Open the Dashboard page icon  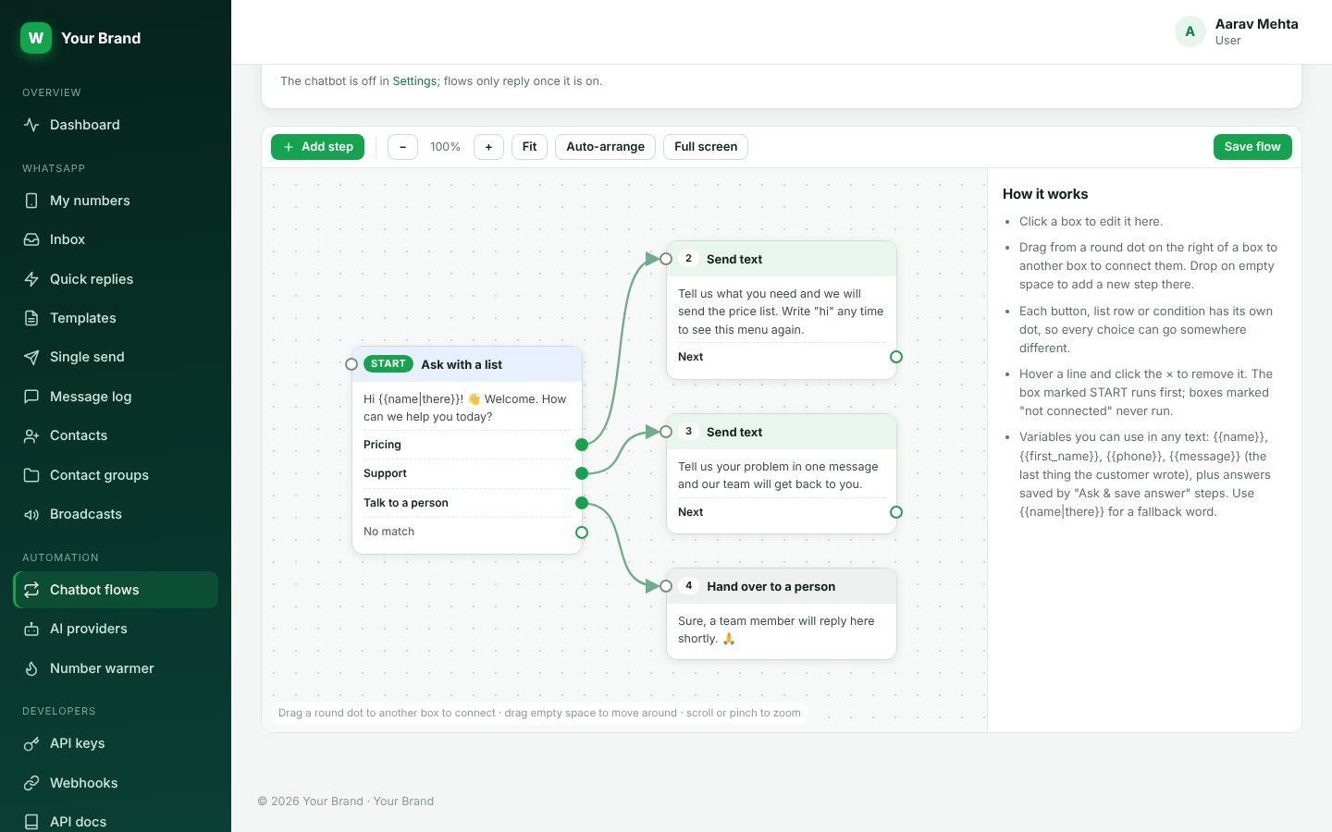click(31, 125)
